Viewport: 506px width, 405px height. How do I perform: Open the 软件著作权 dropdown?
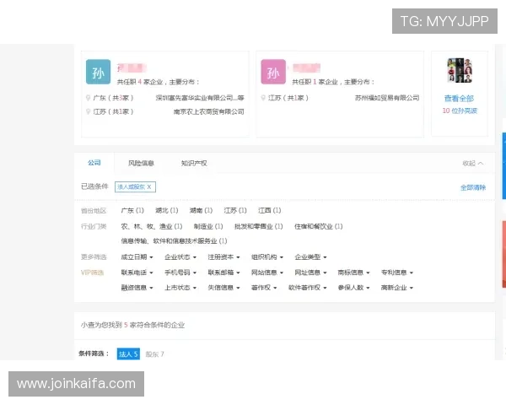pyautogui.click(x=308, y=288)
